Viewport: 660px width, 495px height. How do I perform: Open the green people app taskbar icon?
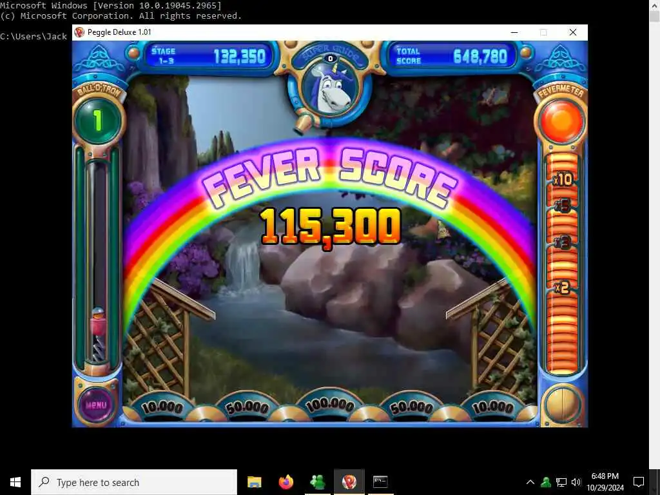click(x=317, y=482)
